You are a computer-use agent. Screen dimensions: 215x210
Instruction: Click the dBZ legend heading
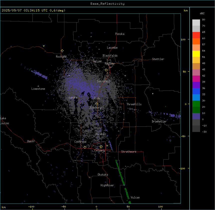click(x=202, y=13)
